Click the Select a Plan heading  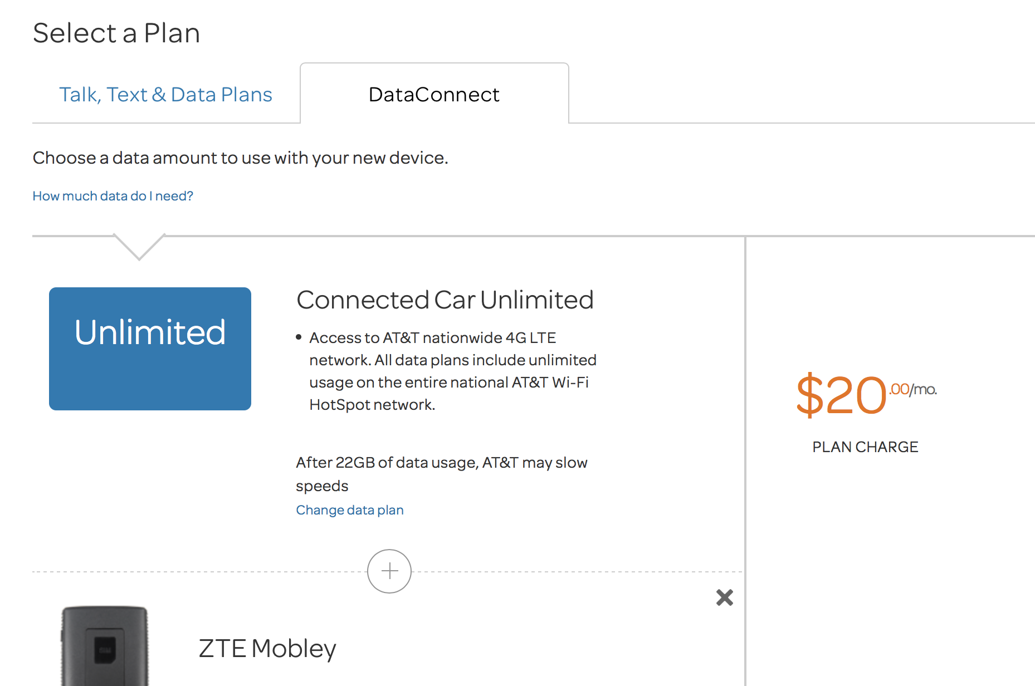click(x=116, y=33)
